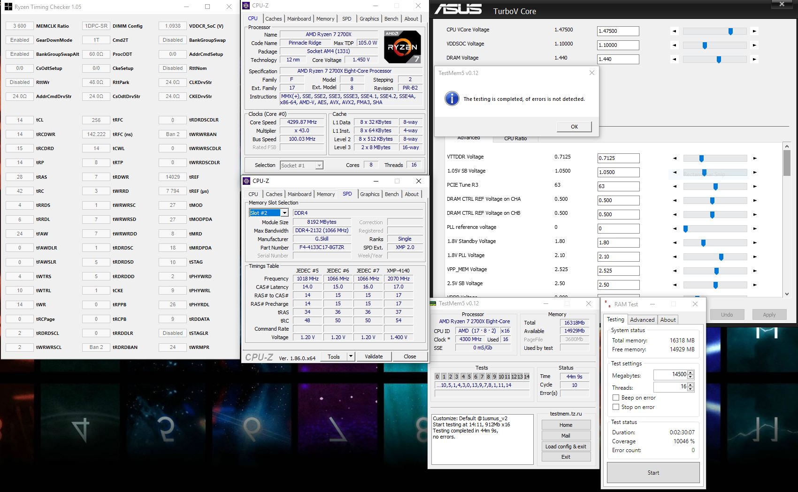
Task: Increase 1.8V PLL Voltage with the right arrow
Action: 755,257
